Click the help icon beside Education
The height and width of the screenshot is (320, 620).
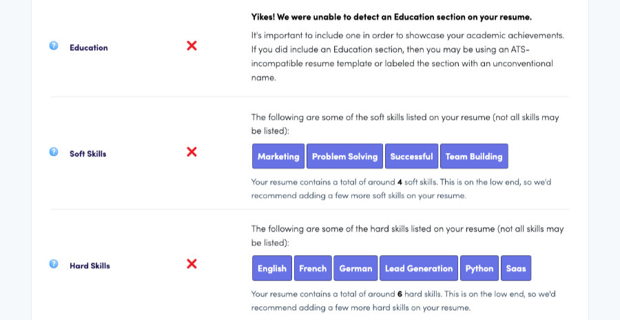coord(54,46)
